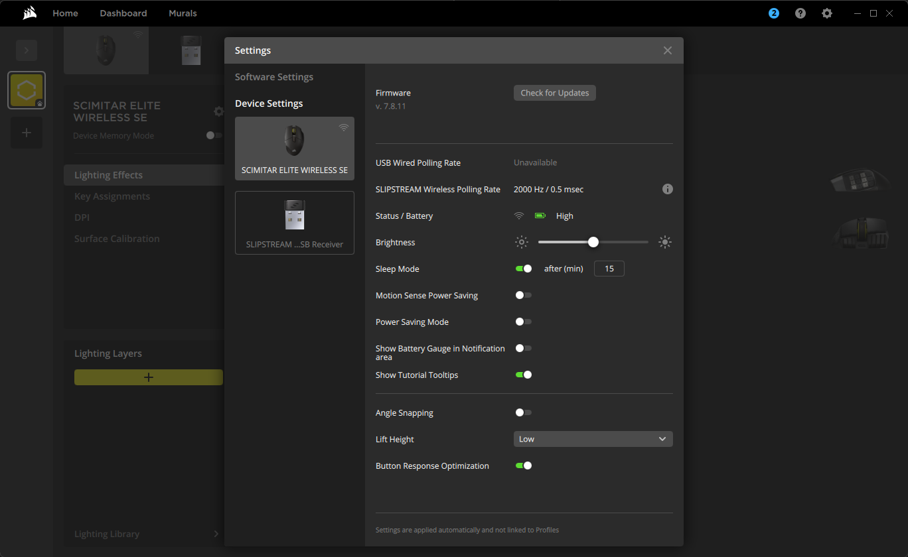Open the notifications badge showing 2

click(x=774, y=13)
